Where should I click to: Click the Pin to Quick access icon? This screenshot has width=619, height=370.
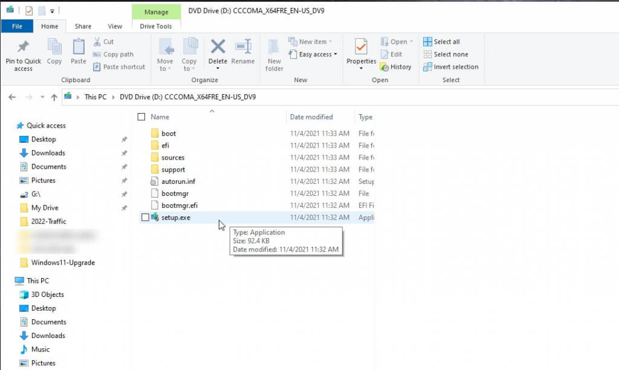pos(23,47)
